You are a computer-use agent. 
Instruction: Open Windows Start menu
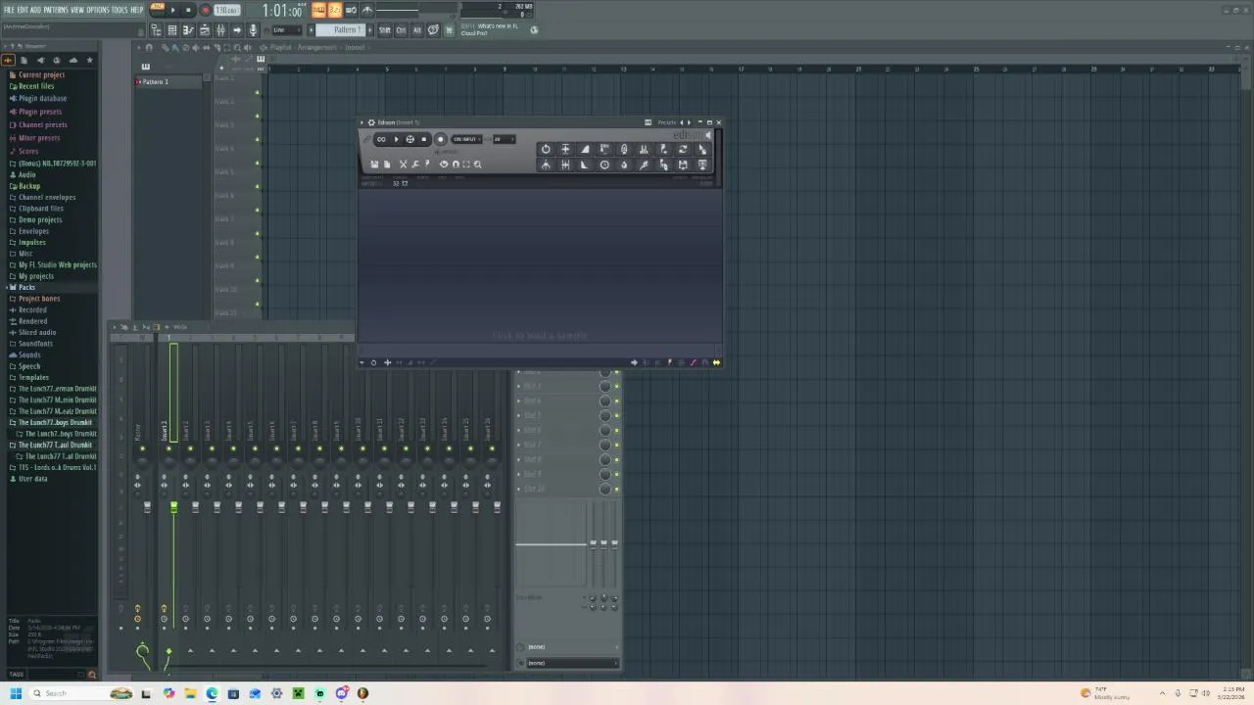point(16,693)
